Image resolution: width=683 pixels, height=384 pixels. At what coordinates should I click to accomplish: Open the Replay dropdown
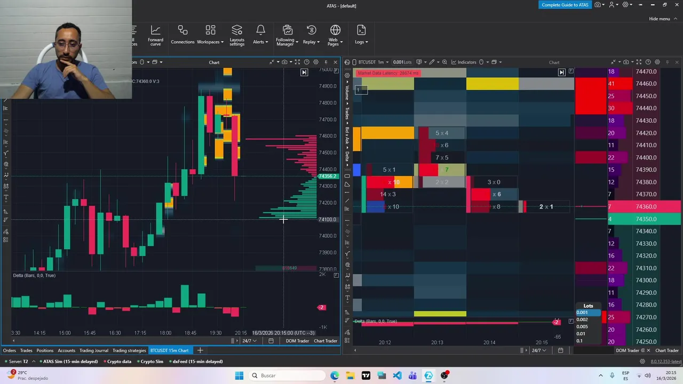click(311, 36)
